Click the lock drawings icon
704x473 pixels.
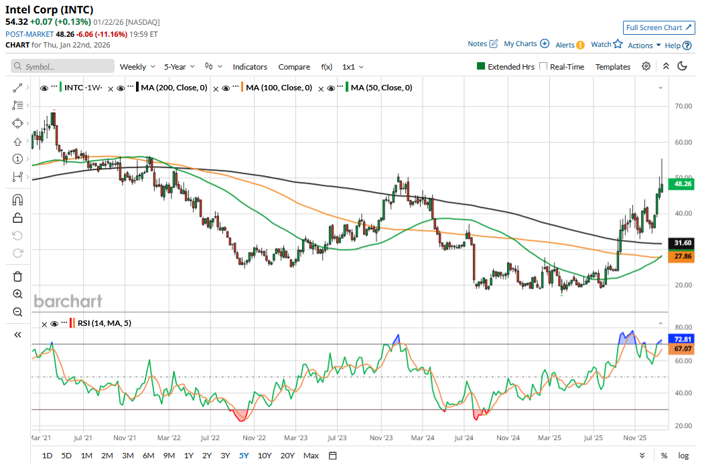pyautogui.click(x=17, y=217)
